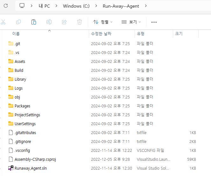Screen dimensions: 211x176
Task: Click the .git folder name
Action: tap(18, 44)
